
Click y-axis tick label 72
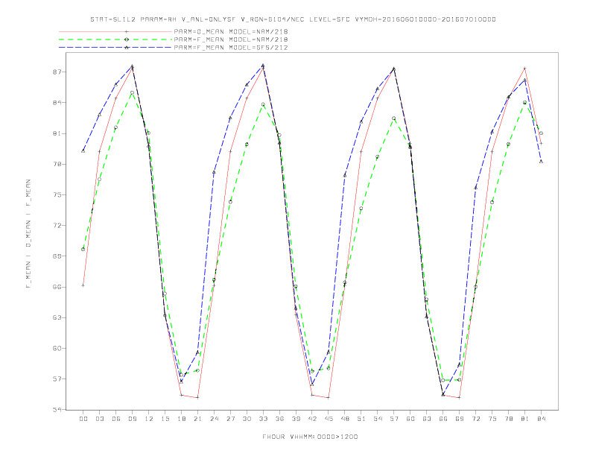pyautogui.click(x=57, y=225)
